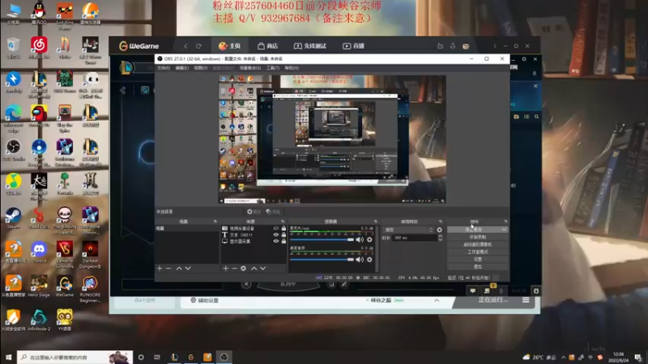
Task: Click the WeGame refresh icon
Action: 198,46
